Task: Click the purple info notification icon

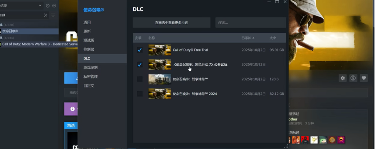Action: (73, 109)
